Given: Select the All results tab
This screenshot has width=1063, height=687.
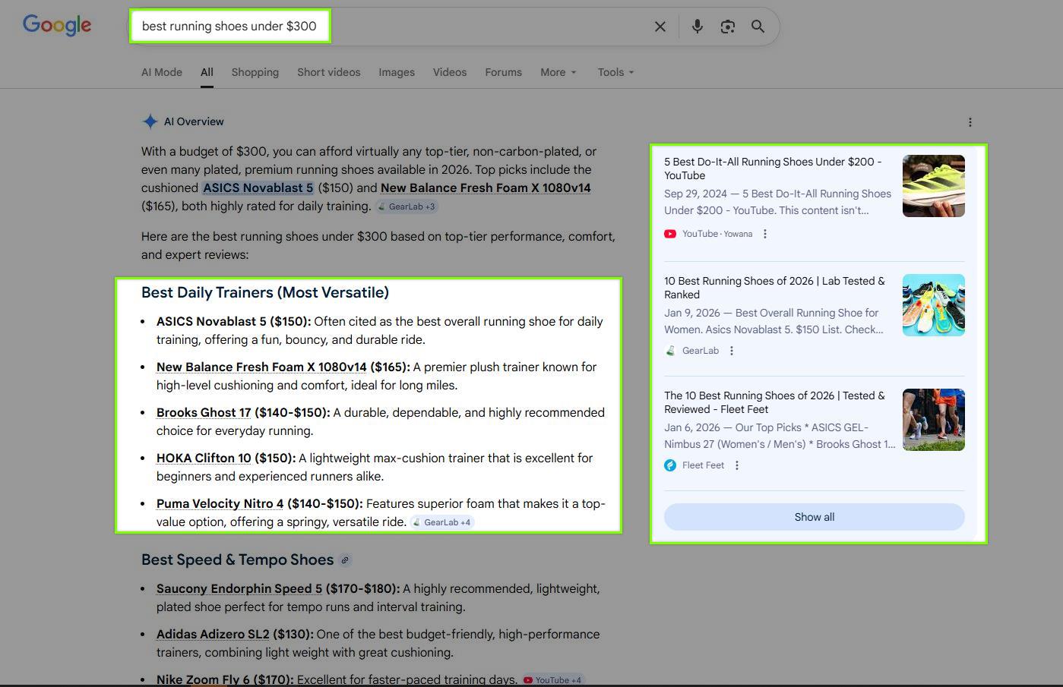Looking at the screenshot, I should click(x=207, y=72).
